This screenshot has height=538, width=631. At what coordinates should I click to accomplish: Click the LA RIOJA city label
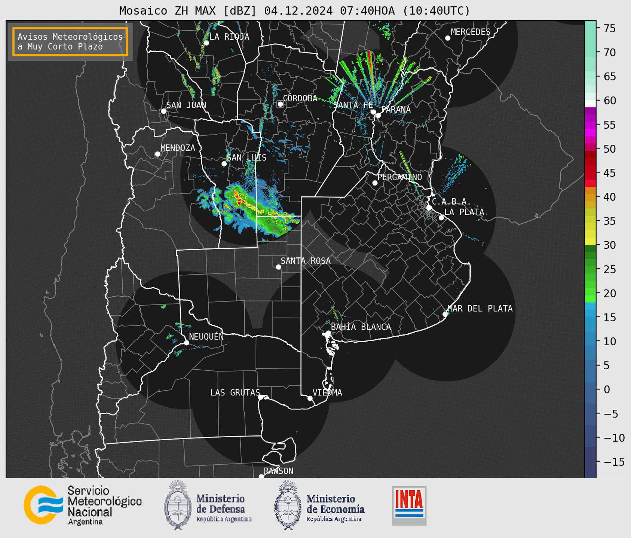pyautogui.click(x=229, y=37)
